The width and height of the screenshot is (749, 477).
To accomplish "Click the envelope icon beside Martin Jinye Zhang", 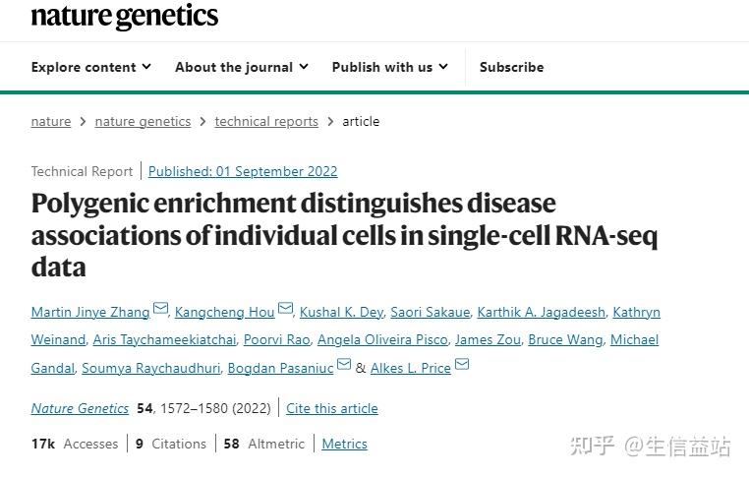I will point(161,310).
